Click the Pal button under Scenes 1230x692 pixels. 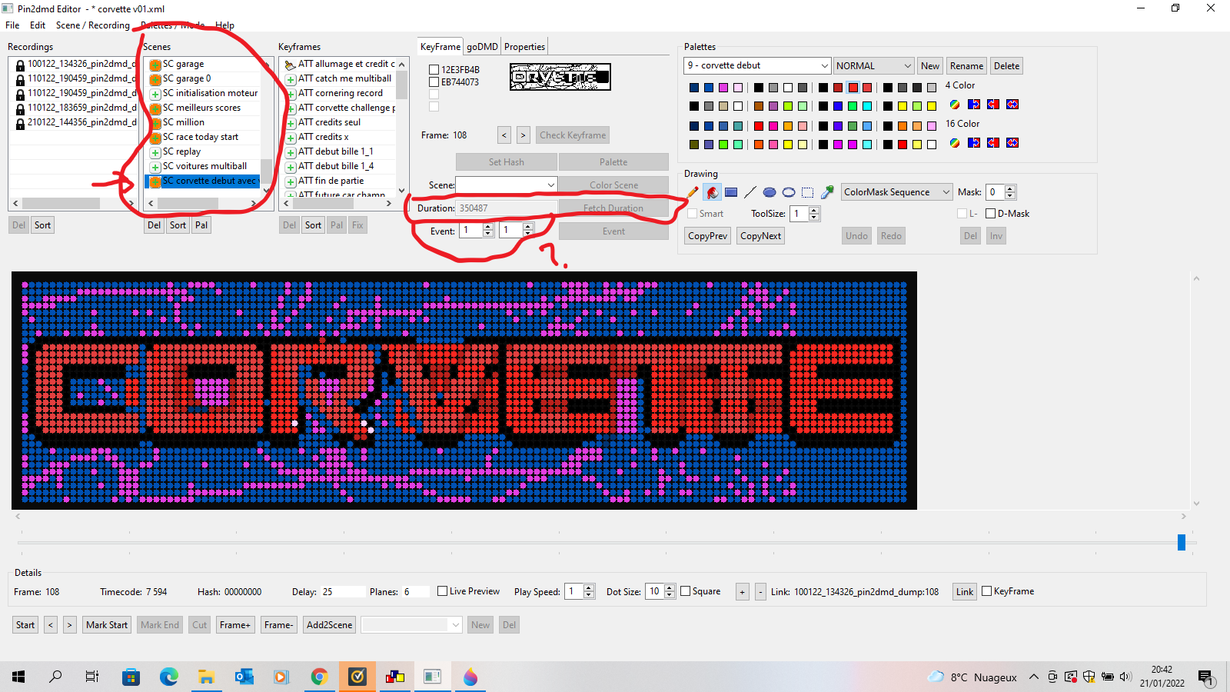(x=201, y=225)
